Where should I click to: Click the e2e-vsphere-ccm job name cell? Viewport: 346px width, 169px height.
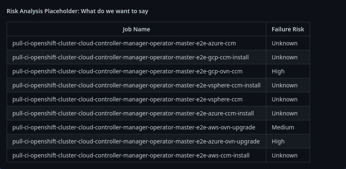coord(127,99)
